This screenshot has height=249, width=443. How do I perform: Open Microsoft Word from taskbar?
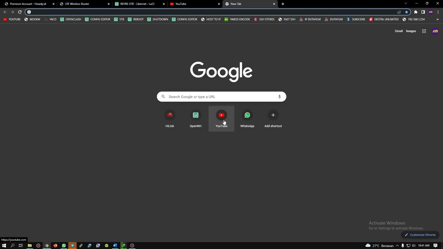click(x=115, y=246)
